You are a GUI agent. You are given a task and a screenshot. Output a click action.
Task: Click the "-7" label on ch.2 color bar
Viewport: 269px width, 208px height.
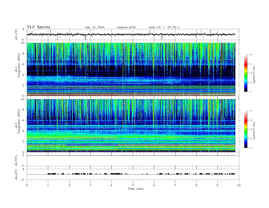[250, 148]
